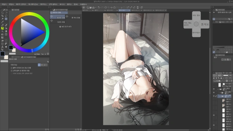Viewport: 233px width, 131px height.
Task: Collapse the selected 폴더 3 folder chevron
Action: (220, 96)
